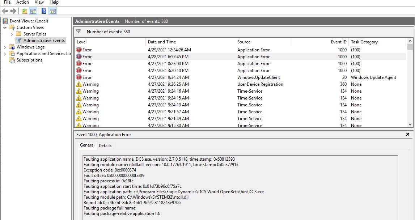The height and width of the screenshot is (220, 415).
Task: Click the Windows Update Agent task category cell
Action: 373,77
